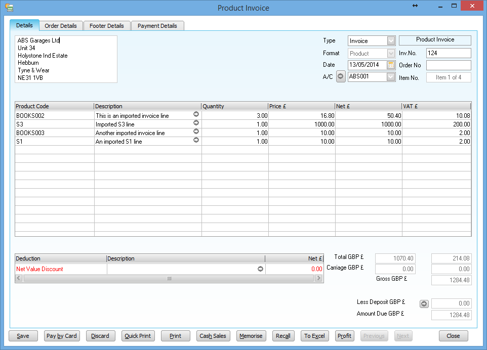This screenshot has height=350, width=487.
Task: Click the Date field 13/05/2014
Action: coord(368,65)
